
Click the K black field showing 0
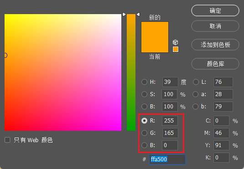tap(221, 158)
